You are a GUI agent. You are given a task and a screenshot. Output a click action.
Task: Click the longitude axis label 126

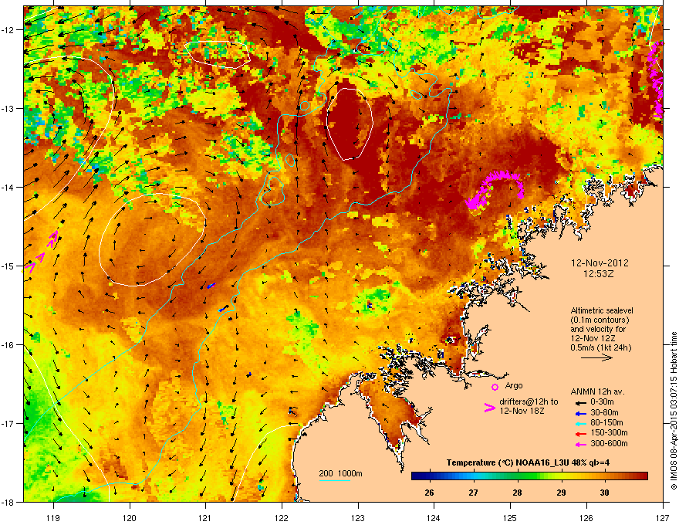586,517
